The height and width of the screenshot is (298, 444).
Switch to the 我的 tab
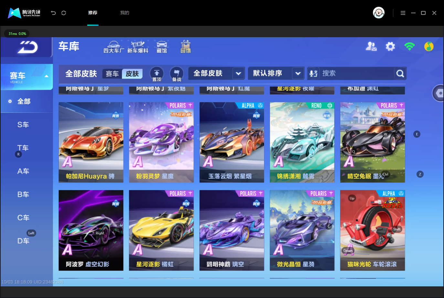[125, 13]
